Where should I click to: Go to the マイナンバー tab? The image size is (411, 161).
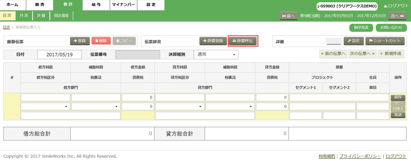click(123, 5)
